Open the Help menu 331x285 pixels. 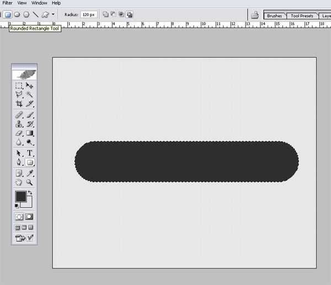tap(56, 3)
